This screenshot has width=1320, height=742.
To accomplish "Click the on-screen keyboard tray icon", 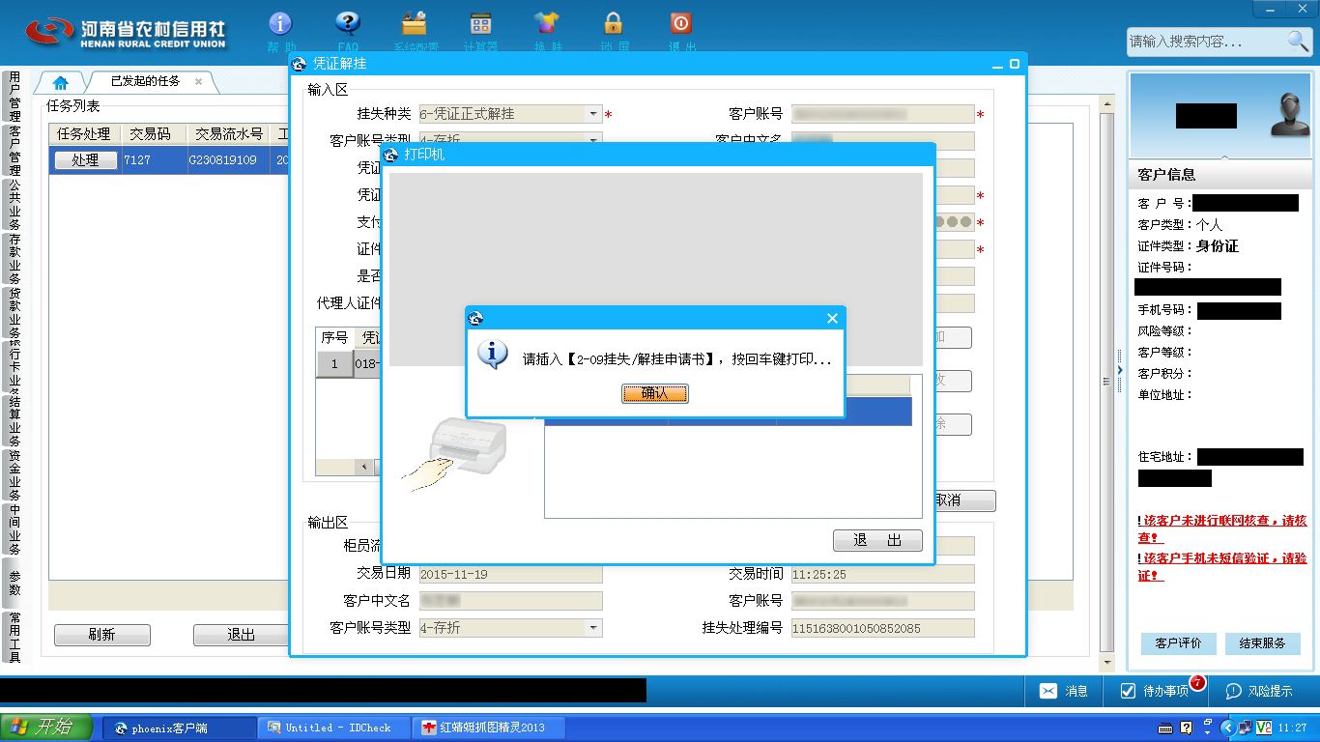I will pyautogui.click(x=1166, y=728).
